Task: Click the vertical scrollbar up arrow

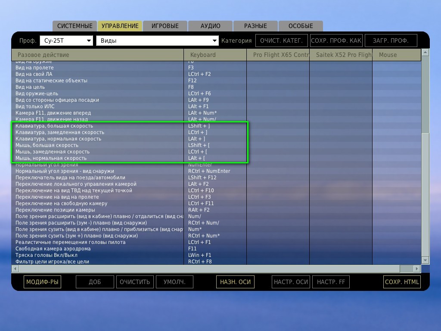Action: click(425, 52)
